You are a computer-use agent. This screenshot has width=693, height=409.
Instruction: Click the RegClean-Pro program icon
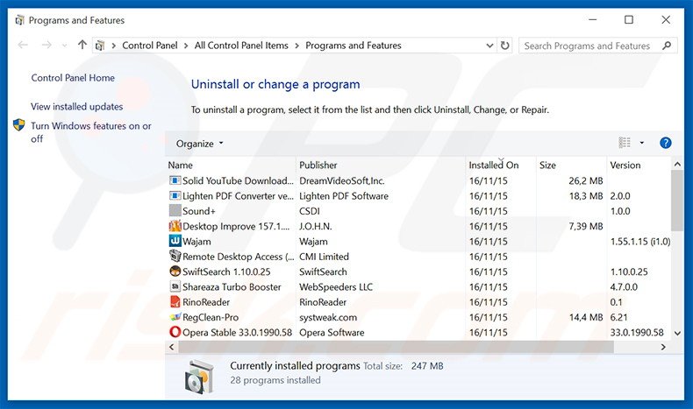[175, 317]
